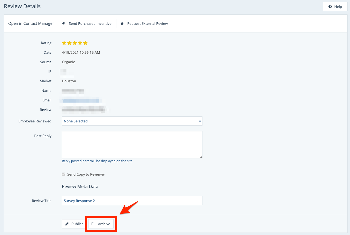Click the folder icon on the Archive button
The image size is (350, 235).
[93, 224]
